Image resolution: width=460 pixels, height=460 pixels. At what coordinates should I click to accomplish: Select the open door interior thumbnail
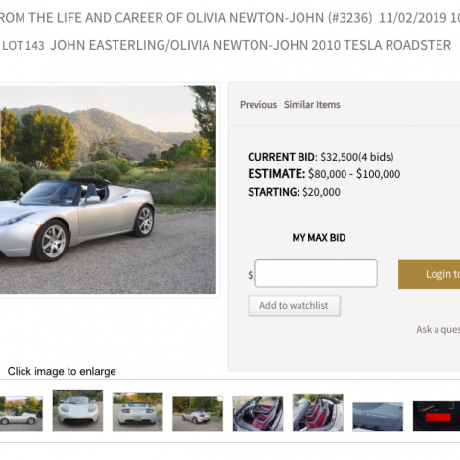click(x=318, y=412)
